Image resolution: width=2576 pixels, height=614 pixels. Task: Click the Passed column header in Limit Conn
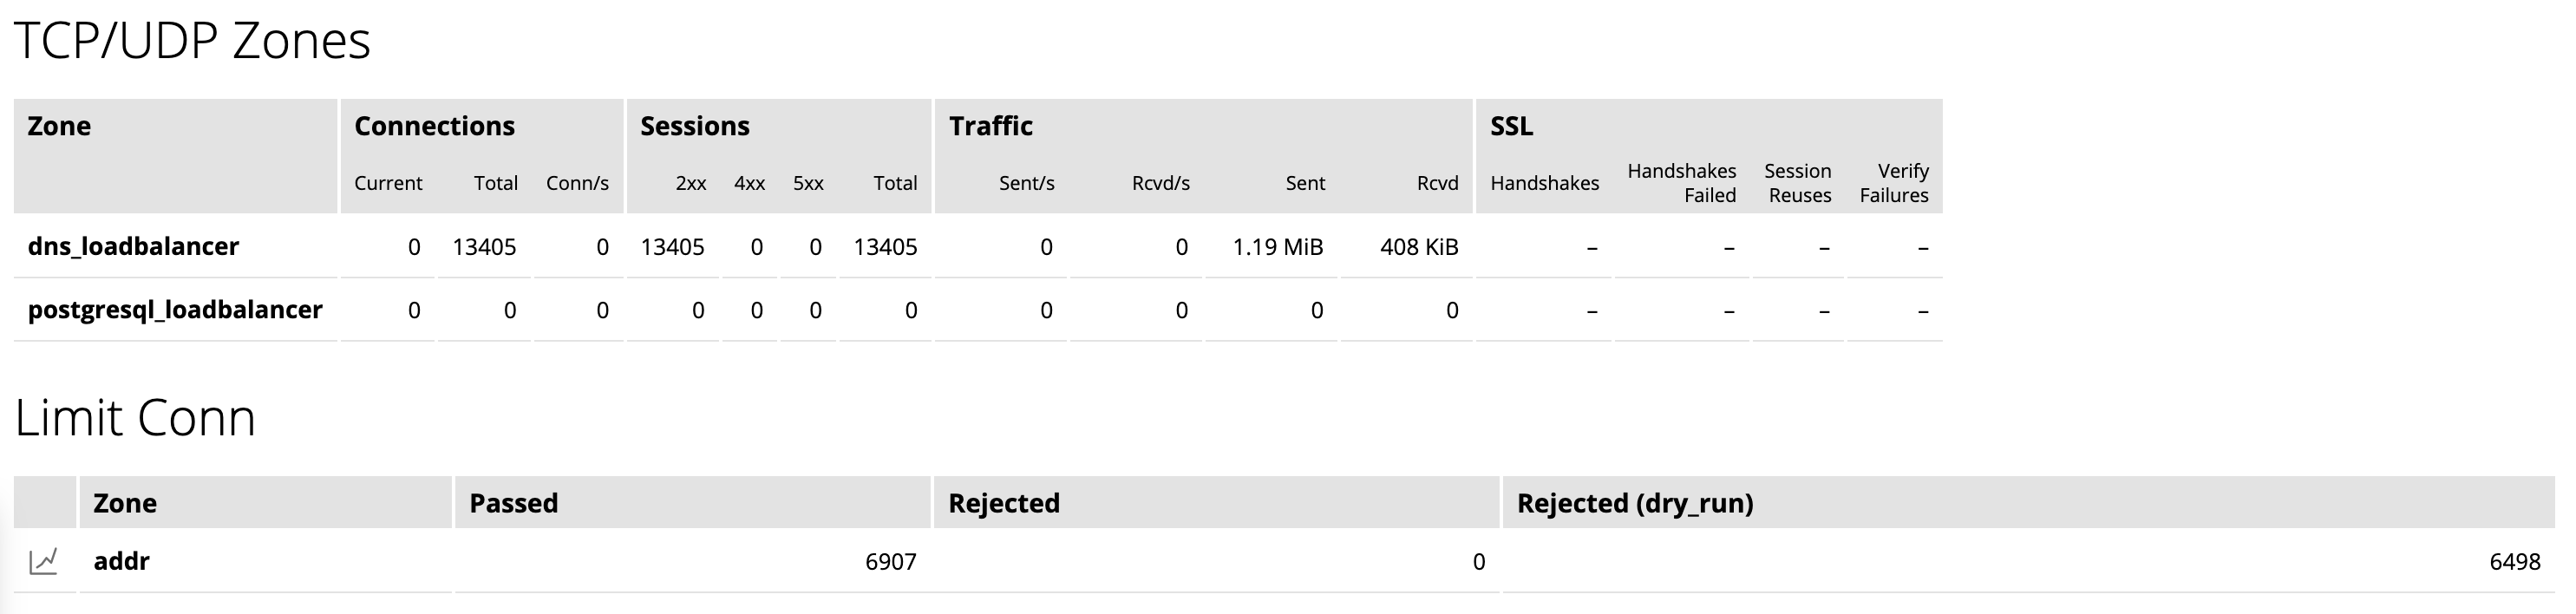coord(512,503)
